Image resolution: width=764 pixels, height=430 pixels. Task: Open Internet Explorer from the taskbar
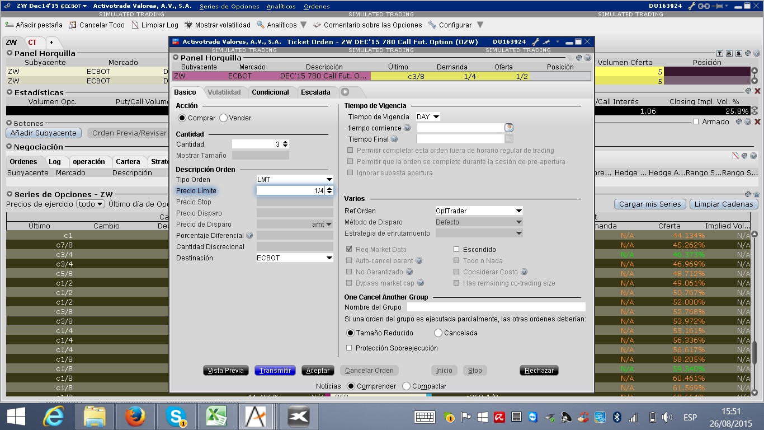tap(54, 417)
